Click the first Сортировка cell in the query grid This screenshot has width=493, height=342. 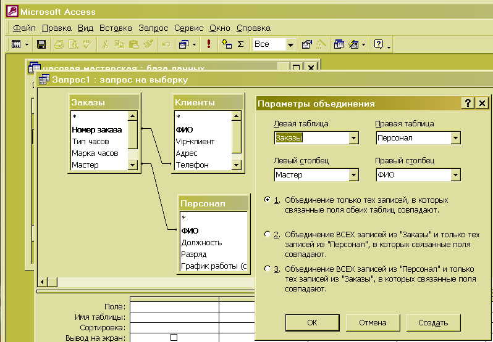[x=174, y=328]
